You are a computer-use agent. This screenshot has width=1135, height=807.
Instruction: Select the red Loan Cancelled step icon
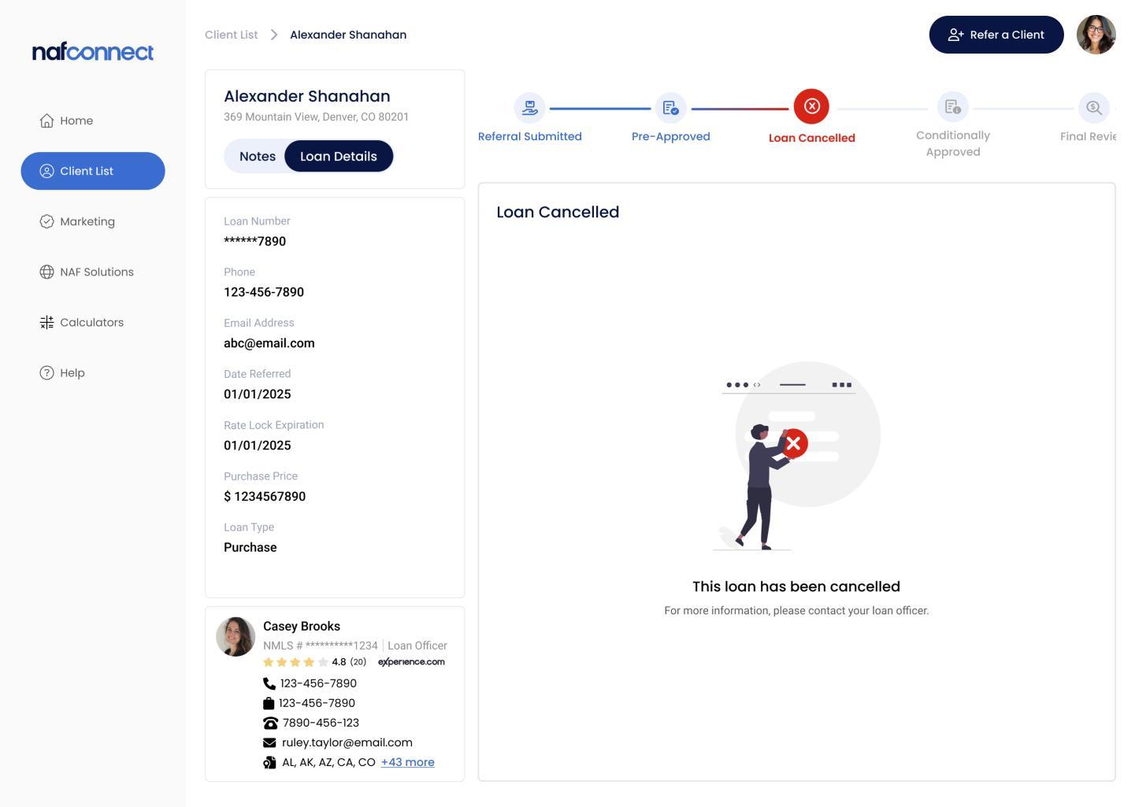[811, 106]
